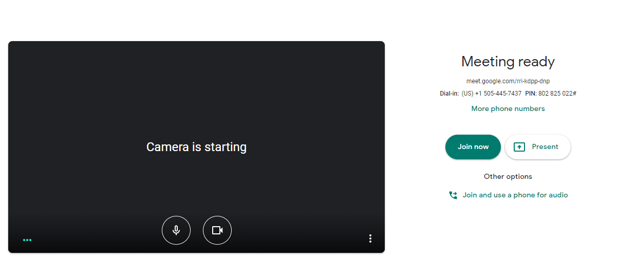Turn off the camera
The width and height of the screenshot is (618, 276).
(217, 230)
